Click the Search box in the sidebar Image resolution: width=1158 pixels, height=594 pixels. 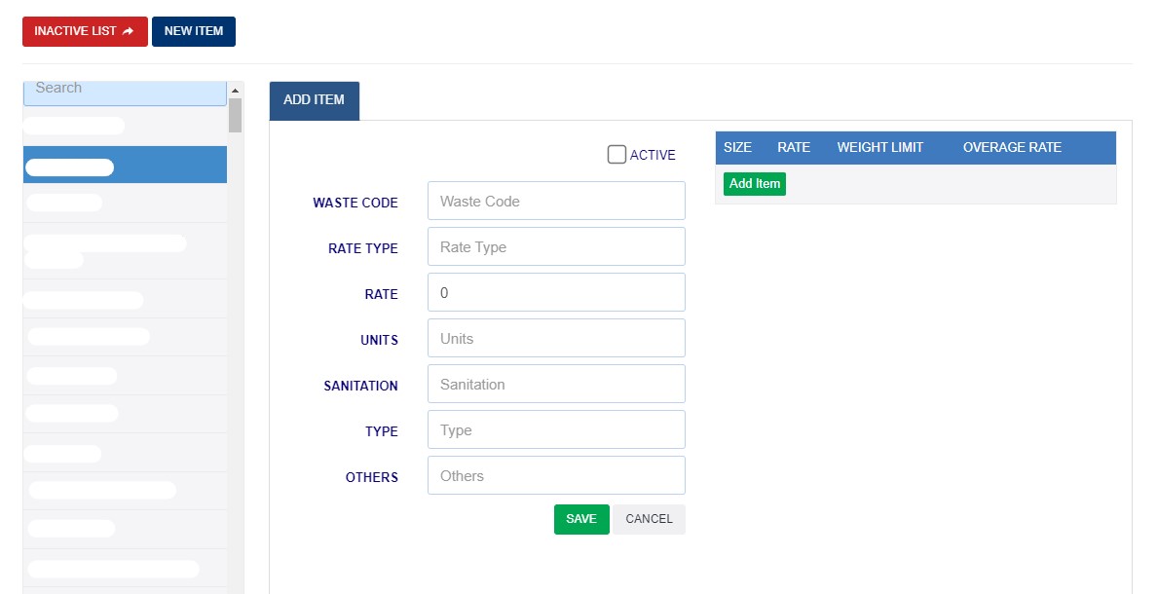[125, 89]
